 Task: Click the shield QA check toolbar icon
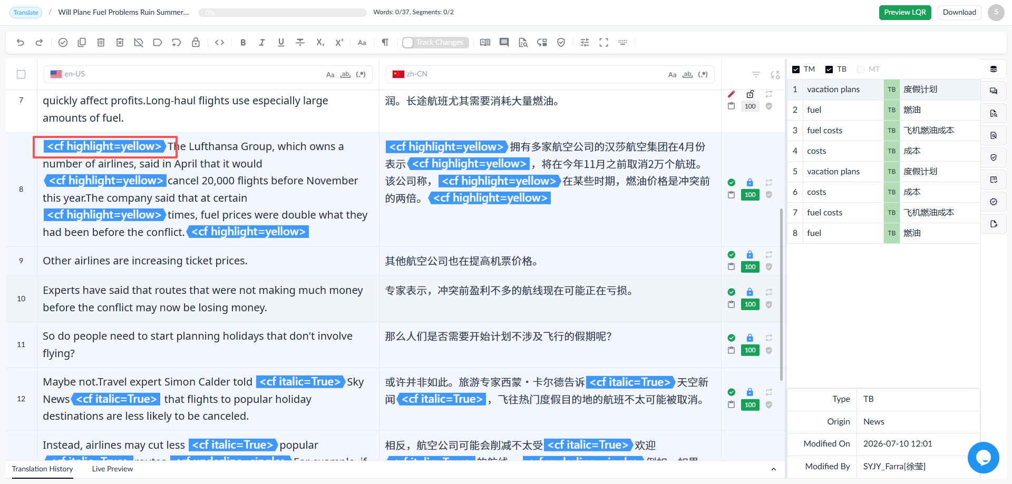(561, 43)
